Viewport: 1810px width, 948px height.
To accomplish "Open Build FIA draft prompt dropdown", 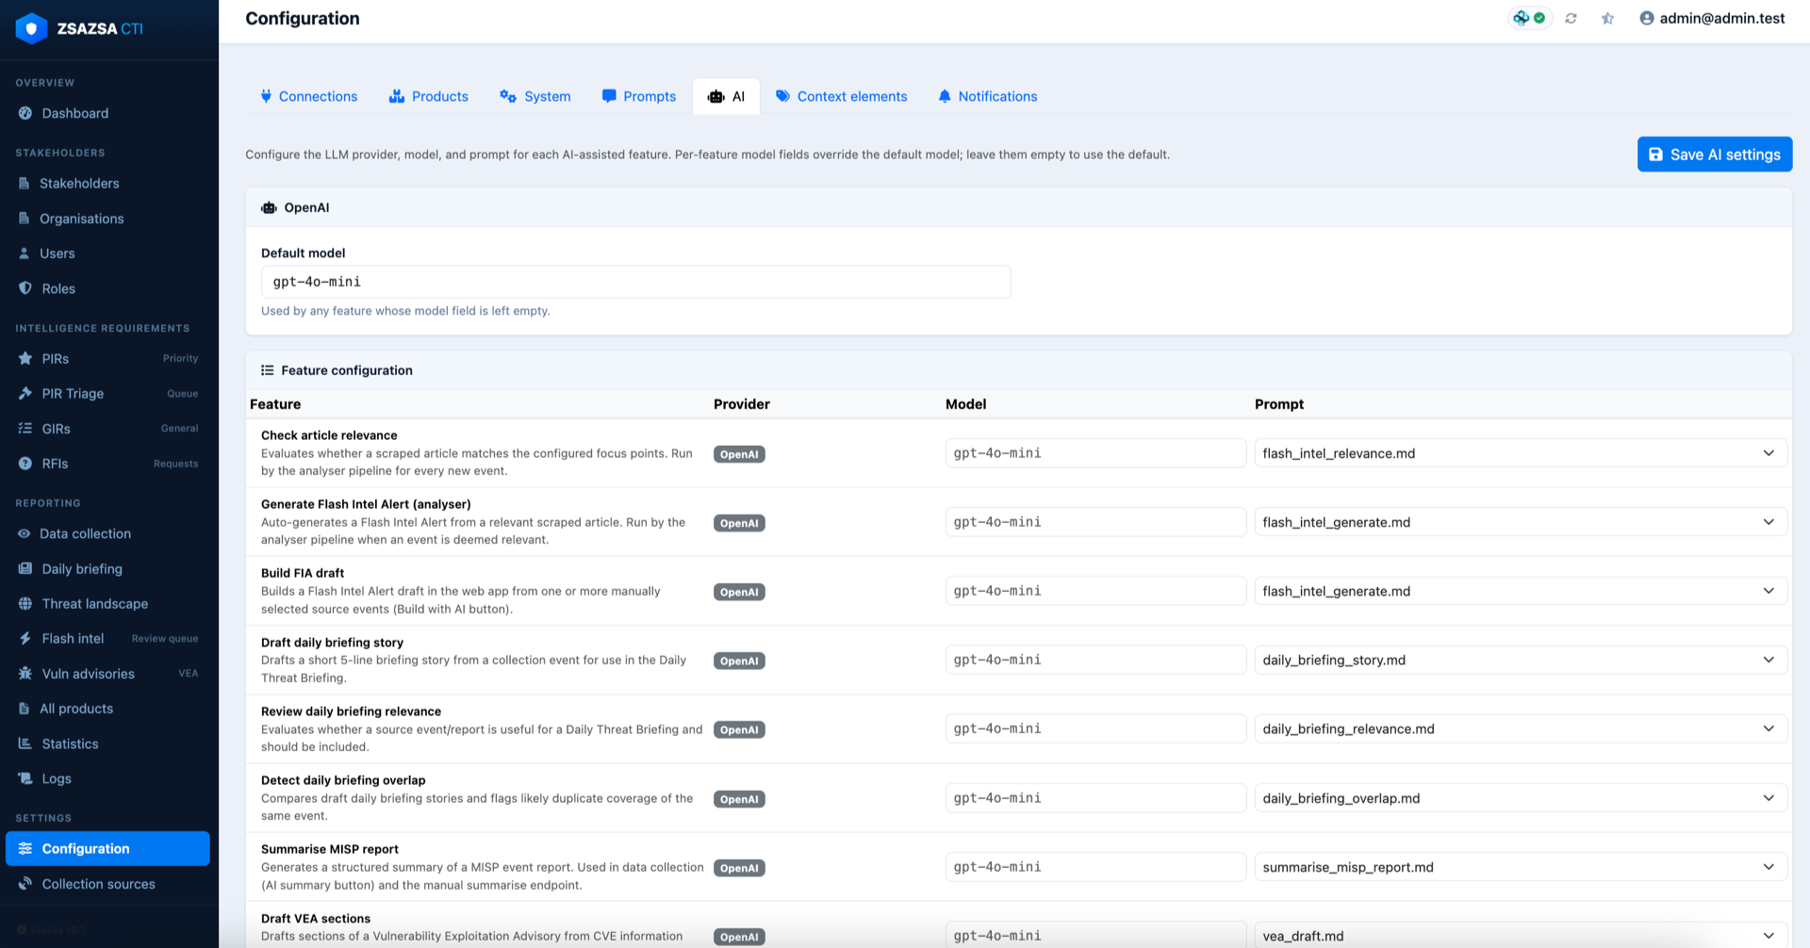I will [x=1521, y=591].
